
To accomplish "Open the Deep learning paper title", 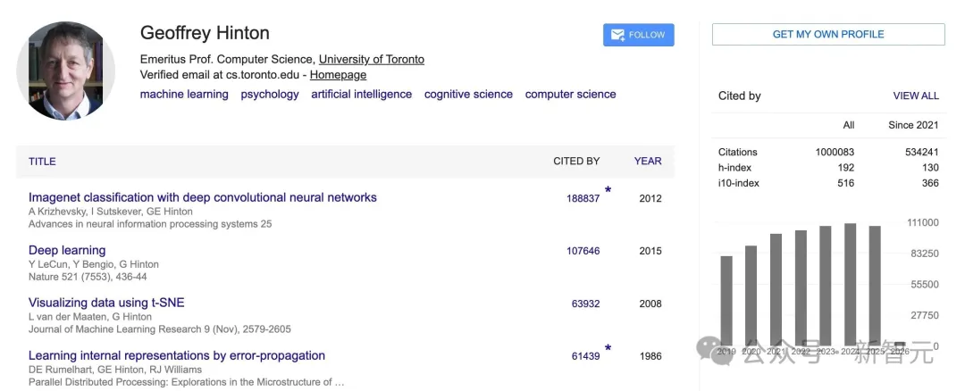I will click(67, 250).
